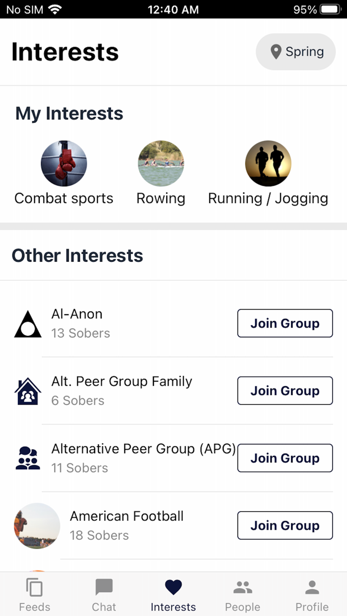Open the American Football group thumbnail
347x616 pixels.
[37, 525]
